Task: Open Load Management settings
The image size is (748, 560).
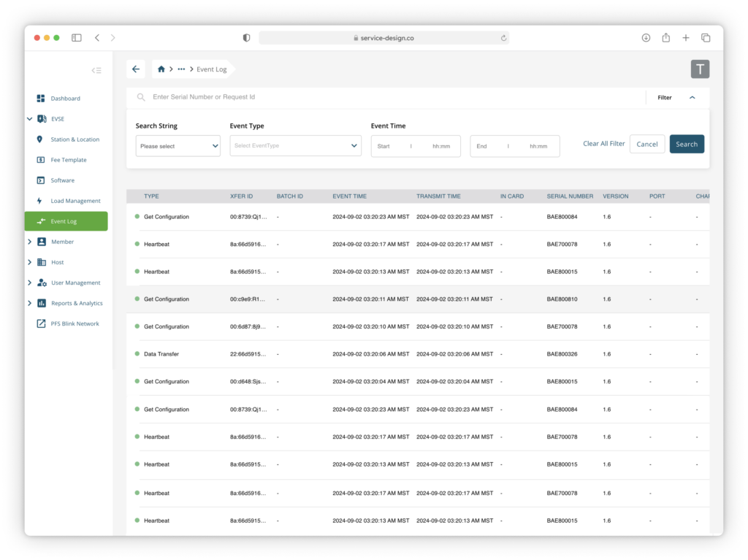Action: point(40,200)
